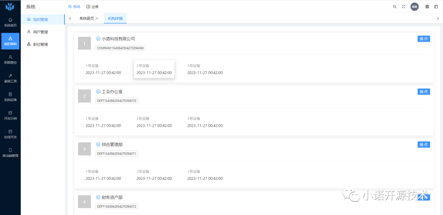The image size is (443, 215).
Task: Click the 综合管理部 title
Action: 112,145
